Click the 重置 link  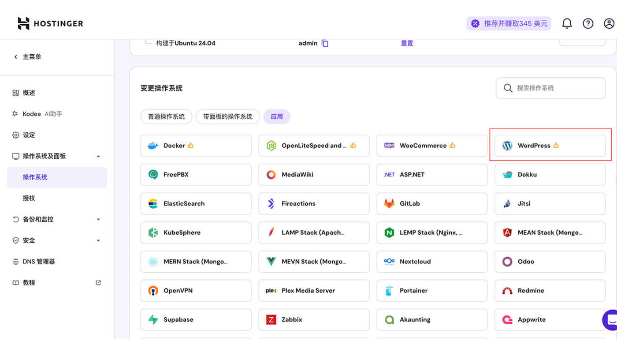(407, 43)
